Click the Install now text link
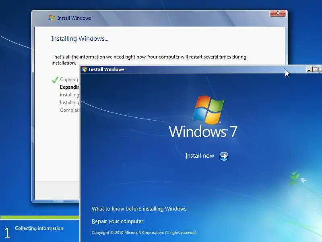Viewport: 322px width, 242px height. 200,156
